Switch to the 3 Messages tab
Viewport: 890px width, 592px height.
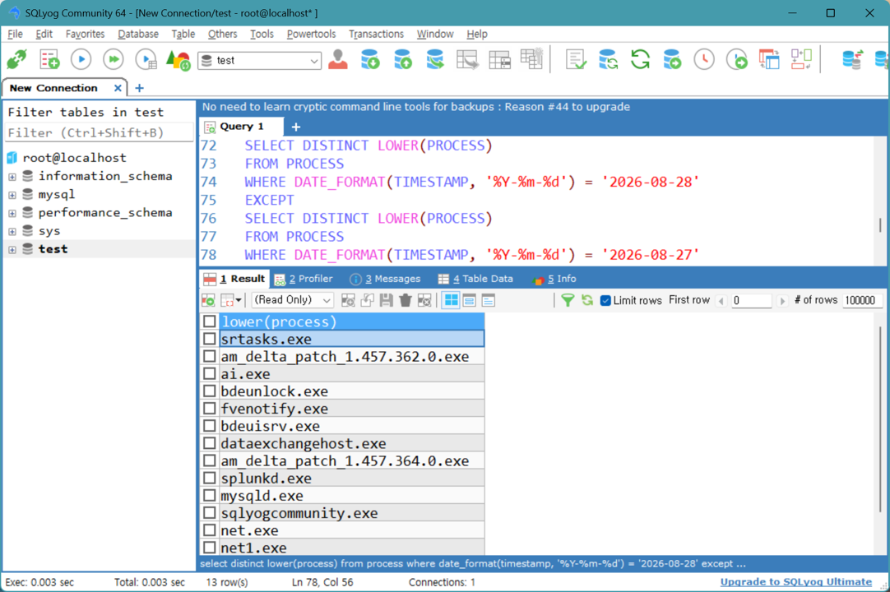[x=386, y=279]
